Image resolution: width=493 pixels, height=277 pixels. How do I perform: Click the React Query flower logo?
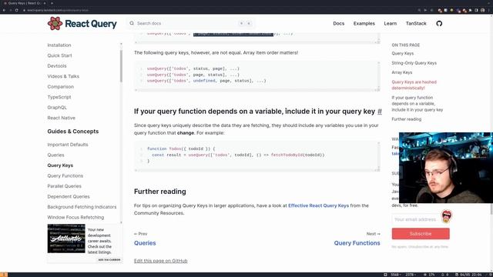point(55,24)
